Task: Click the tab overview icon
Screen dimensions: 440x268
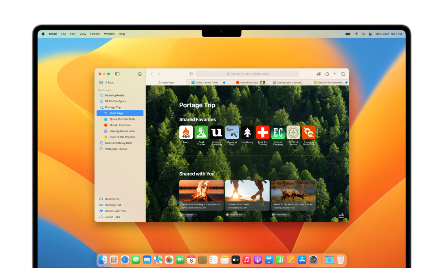Action: [x=343, y=74]
